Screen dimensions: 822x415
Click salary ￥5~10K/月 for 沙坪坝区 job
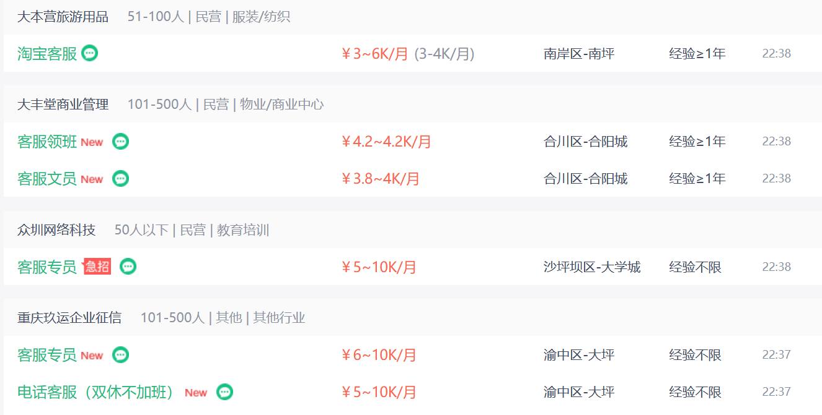[379, 267]
